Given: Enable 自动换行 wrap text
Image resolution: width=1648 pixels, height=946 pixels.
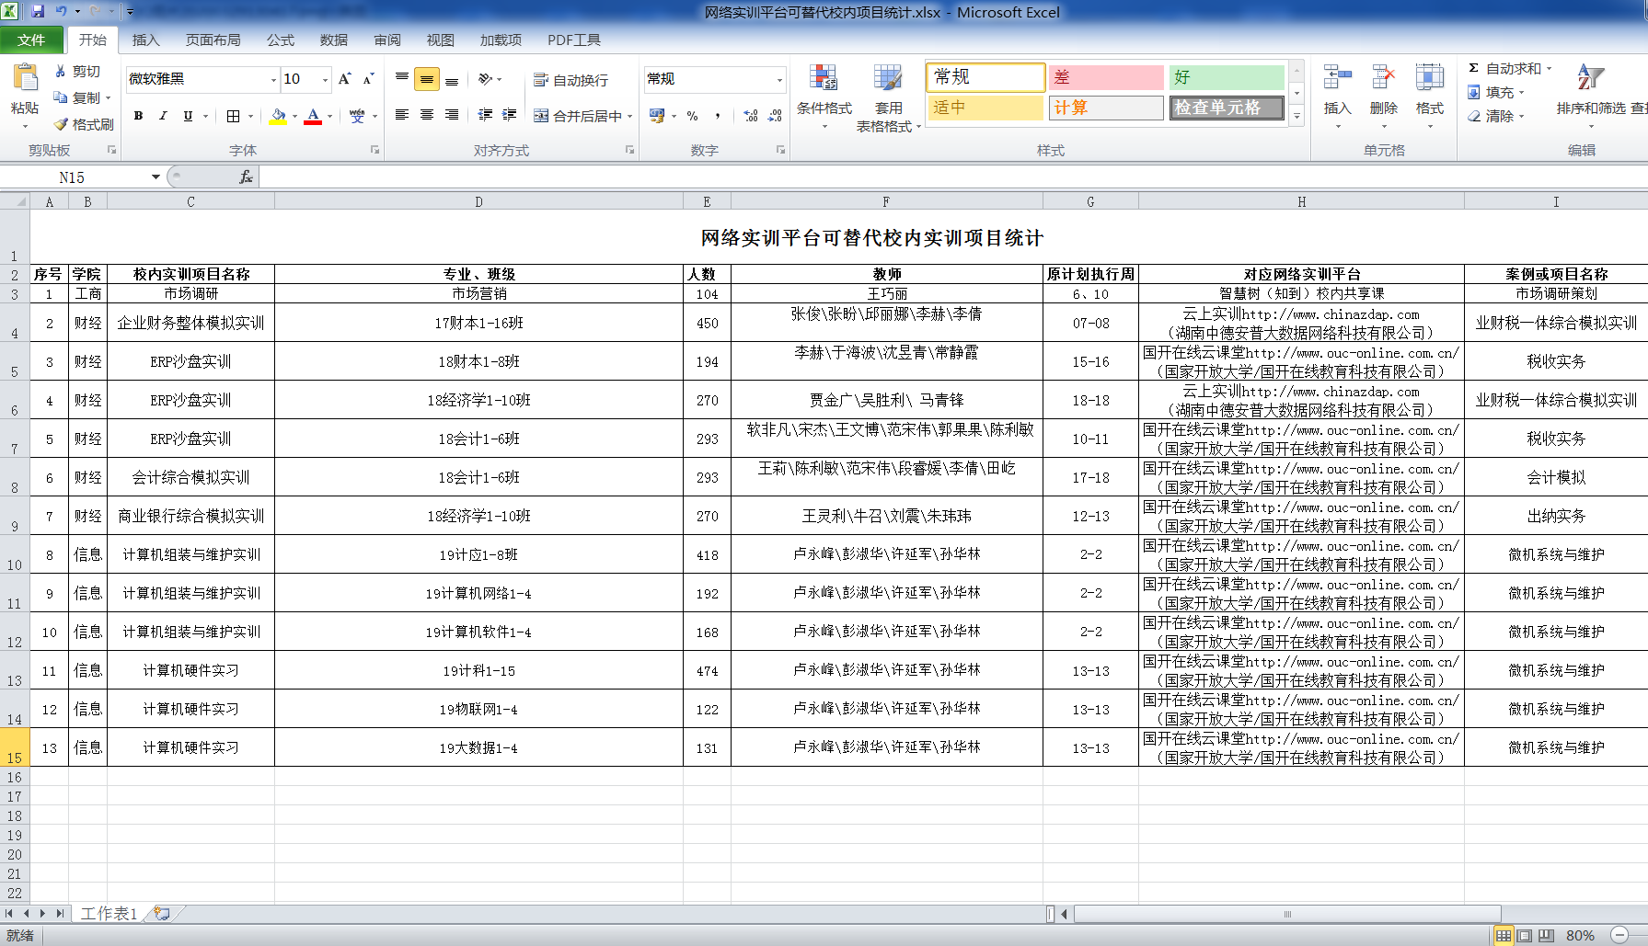Looking at the screenshot, I should click(571, 80).
